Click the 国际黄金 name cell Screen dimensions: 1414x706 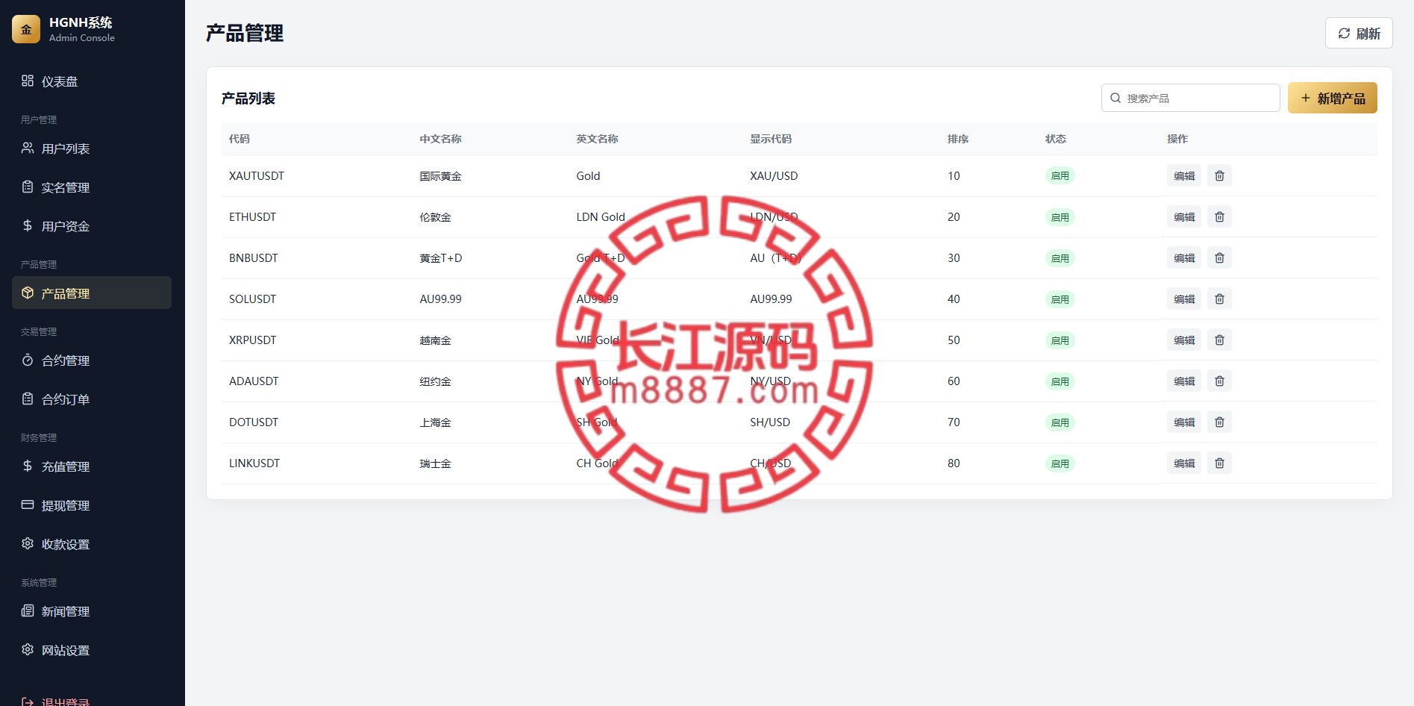pyautogui.click(x=440, y=176)
